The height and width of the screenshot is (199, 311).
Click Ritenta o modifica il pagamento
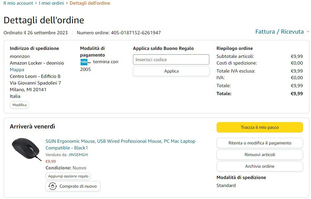(259, 143)
